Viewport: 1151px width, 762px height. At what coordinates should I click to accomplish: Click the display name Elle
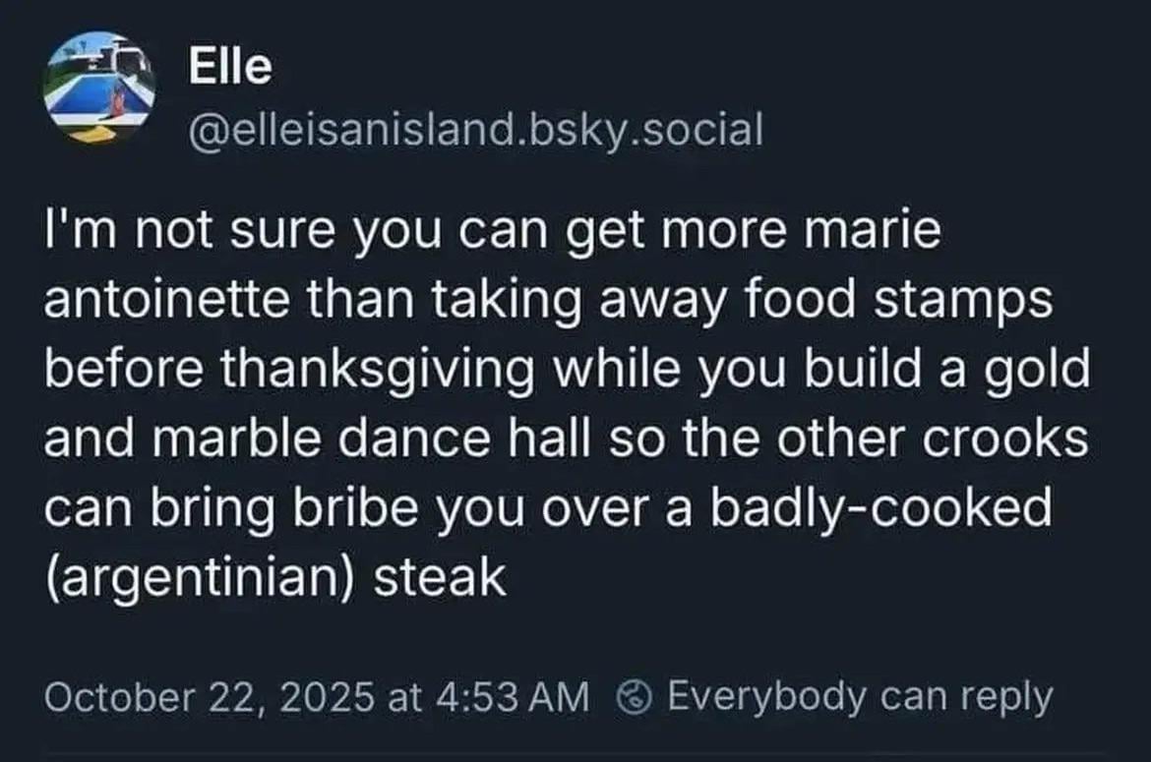coord(228,67)
